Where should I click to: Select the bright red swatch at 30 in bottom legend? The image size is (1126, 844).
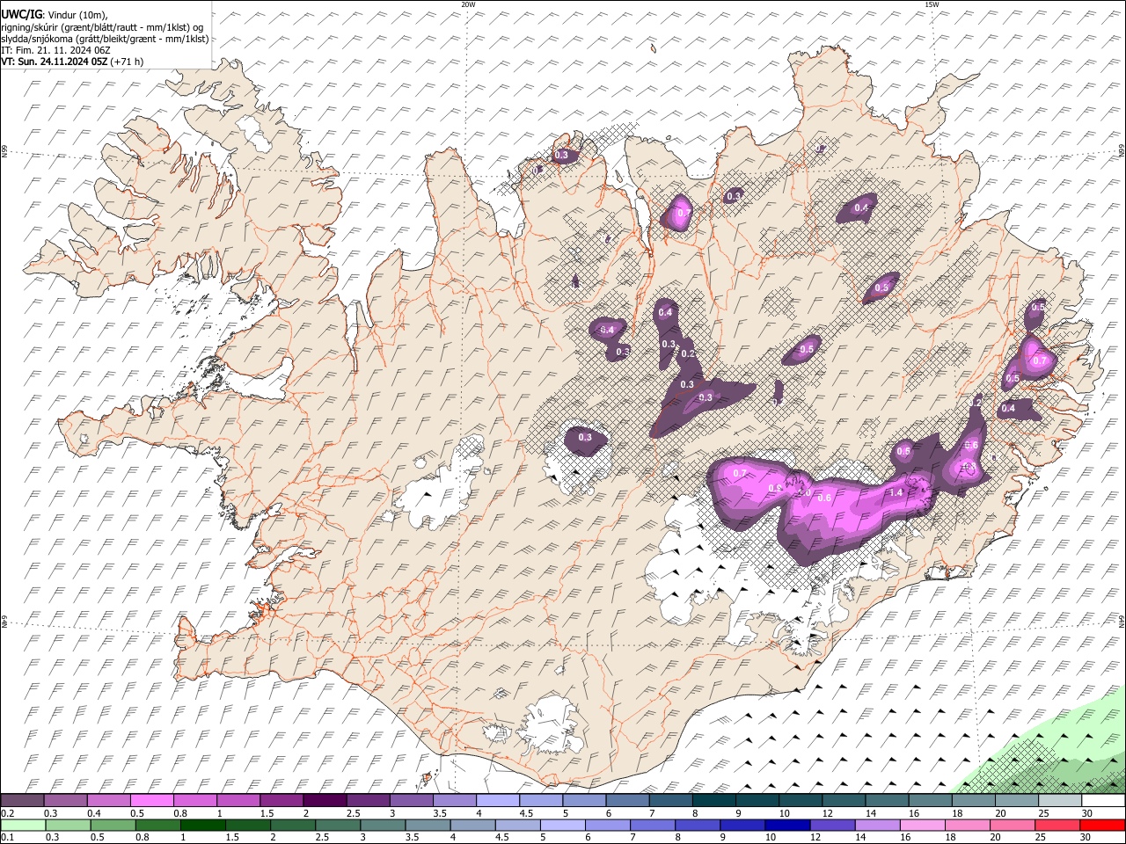pyautogui.click(x=1101, y=825)
